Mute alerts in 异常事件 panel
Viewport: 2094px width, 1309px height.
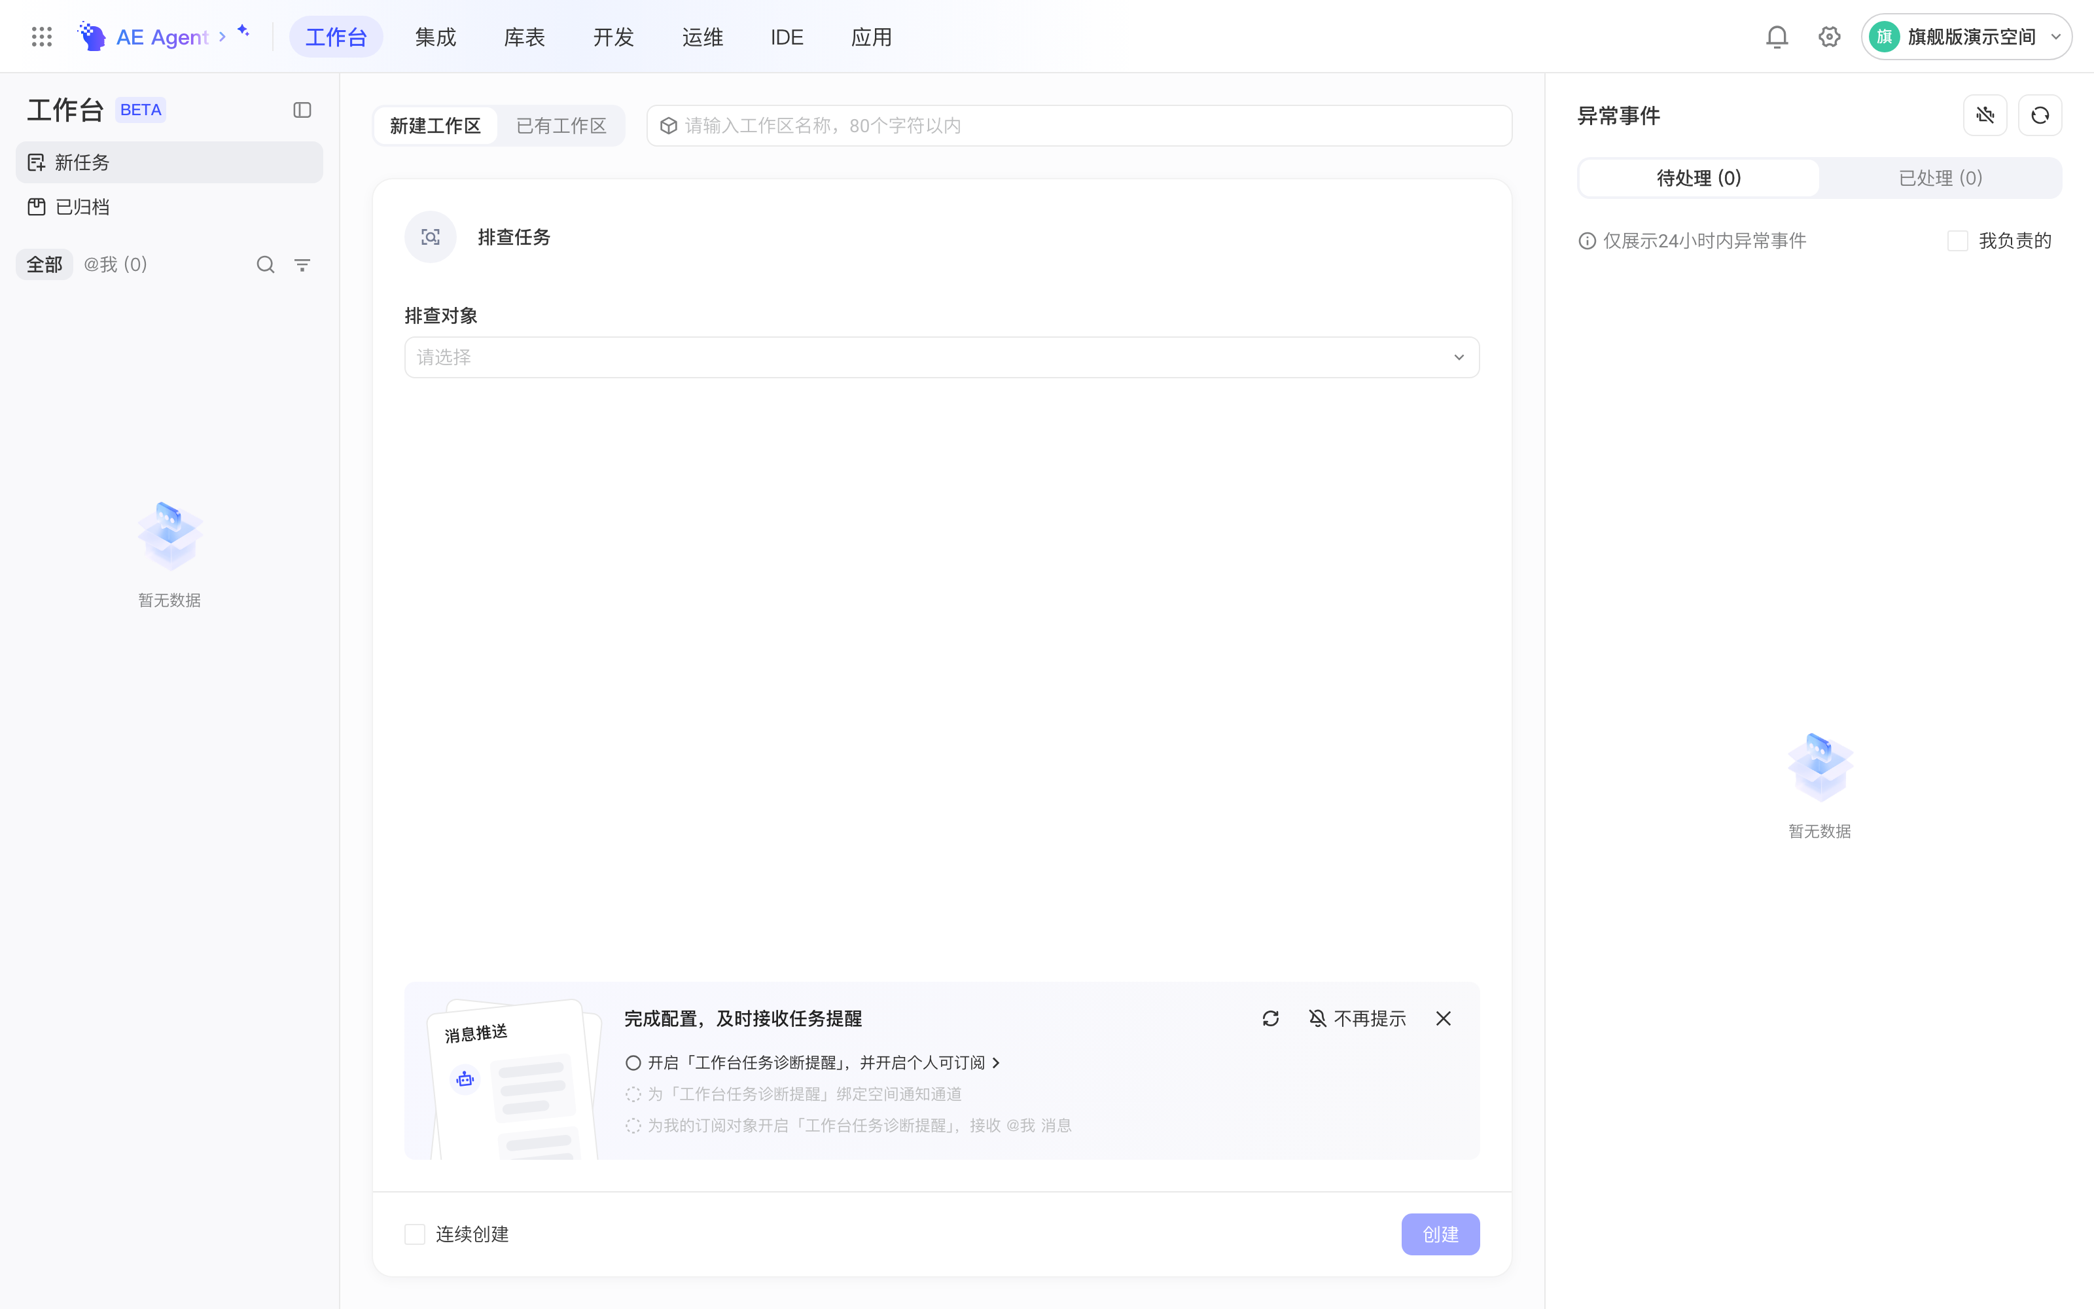click(x=1985, y=115)
